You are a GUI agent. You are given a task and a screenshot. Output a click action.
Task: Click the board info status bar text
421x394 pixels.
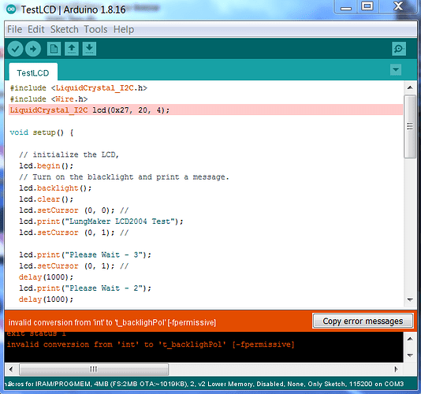coord(204,384)
